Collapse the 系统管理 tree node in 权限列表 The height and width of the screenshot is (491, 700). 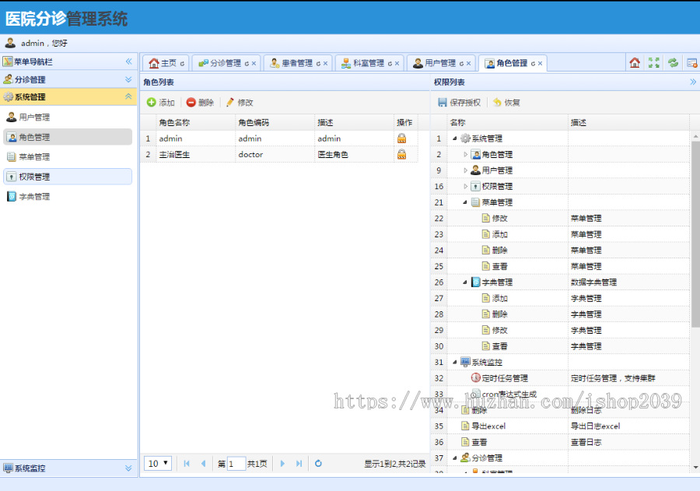click(455, 139)
